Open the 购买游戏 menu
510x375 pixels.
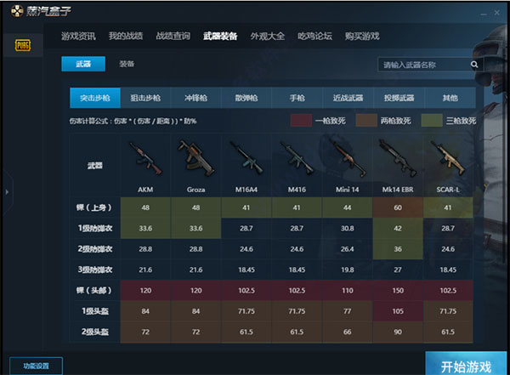[x=362, y=36]
